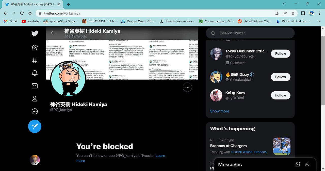
Task: Open the YouTube bookmark
Action: 30,21
